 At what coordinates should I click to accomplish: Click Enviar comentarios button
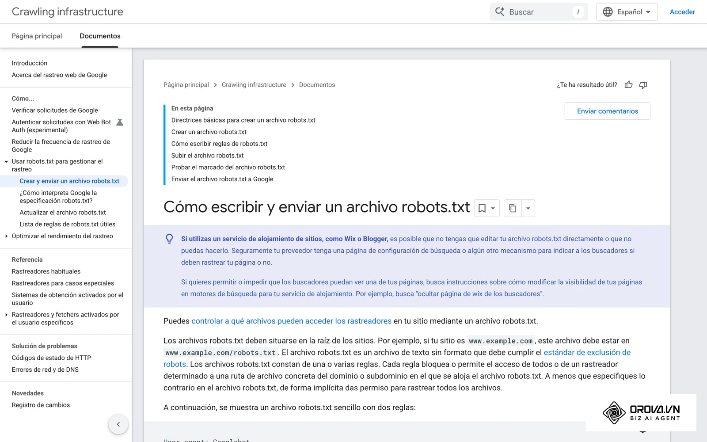point(607,111)
